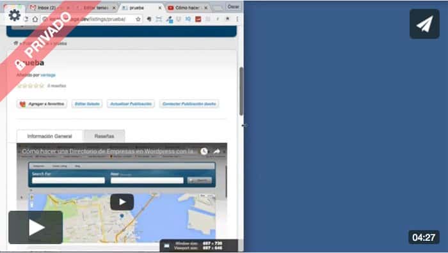Reload the page with the refresh icon

point(26,19)
